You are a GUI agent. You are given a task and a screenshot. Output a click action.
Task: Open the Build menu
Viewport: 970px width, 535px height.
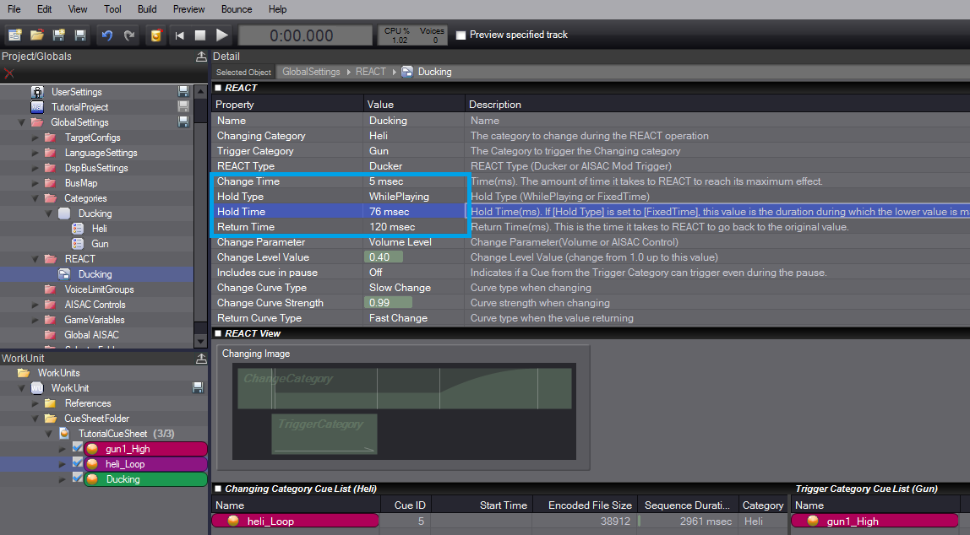[x=147, y=9]
